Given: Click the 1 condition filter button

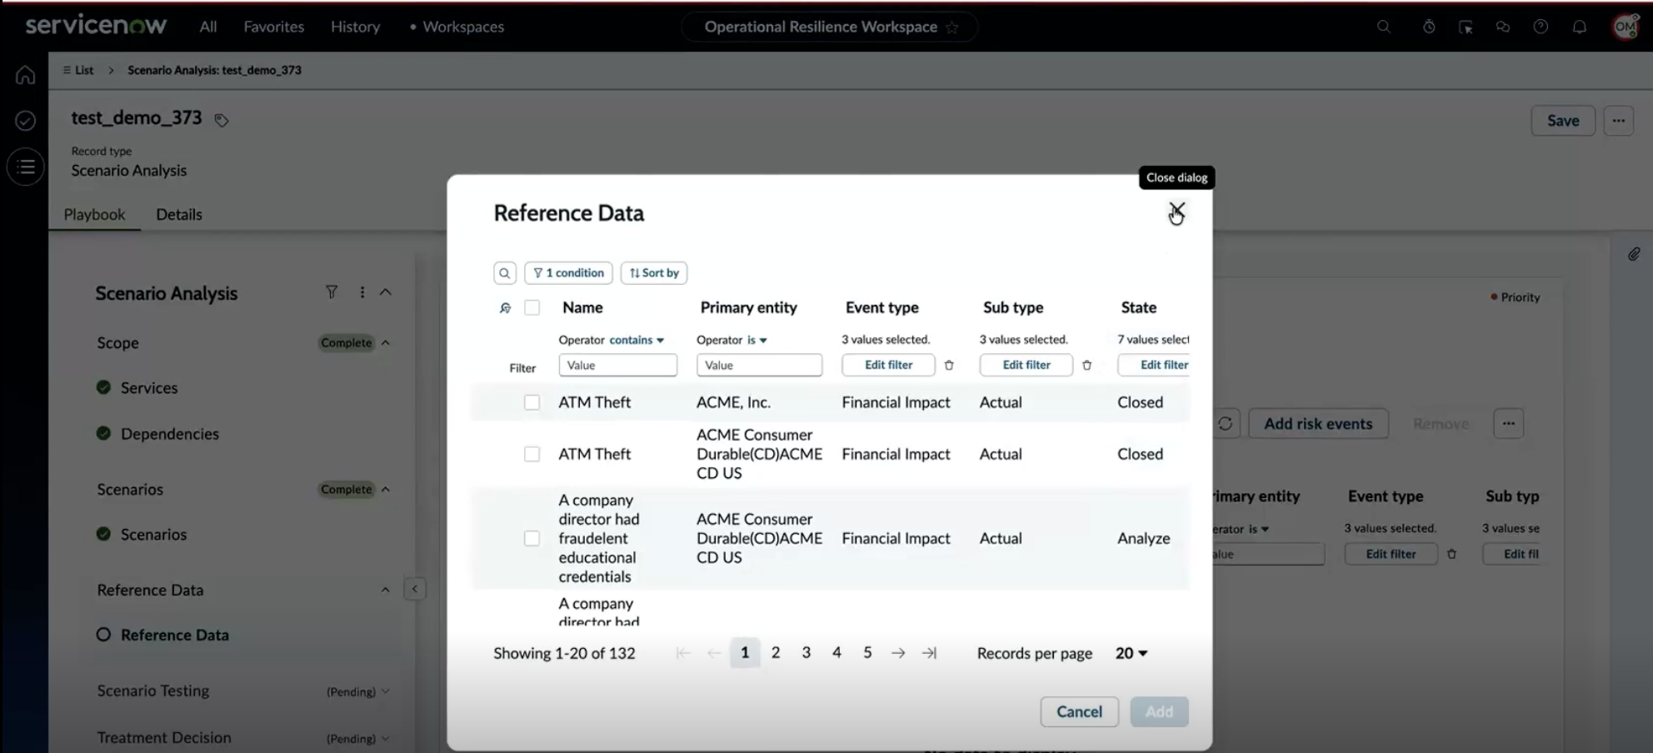Looking at the screenshot, I should pyautogui.click(x=568, y=273).
